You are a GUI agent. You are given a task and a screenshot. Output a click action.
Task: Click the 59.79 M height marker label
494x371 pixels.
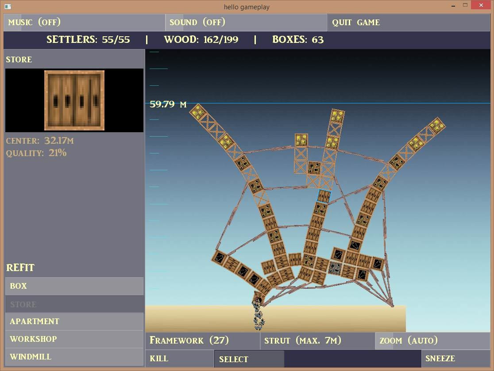[168, 104]
